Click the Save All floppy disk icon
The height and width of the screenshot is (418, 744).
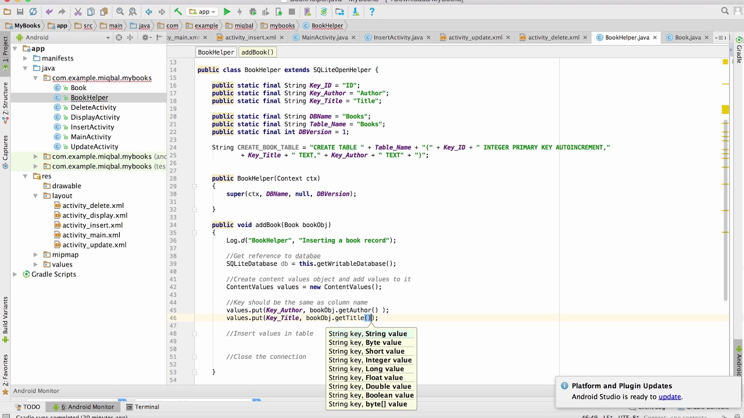pos(20,12)
